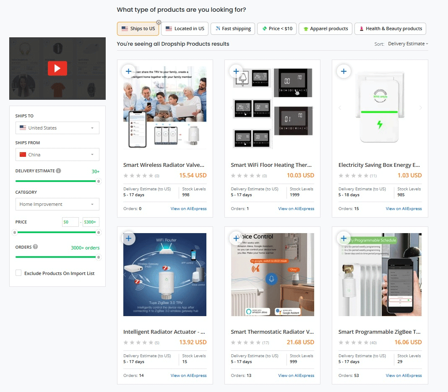This screenshot has height=392, width=448.
Task: Select the Fast shipping filter
Action: point(233,29)
